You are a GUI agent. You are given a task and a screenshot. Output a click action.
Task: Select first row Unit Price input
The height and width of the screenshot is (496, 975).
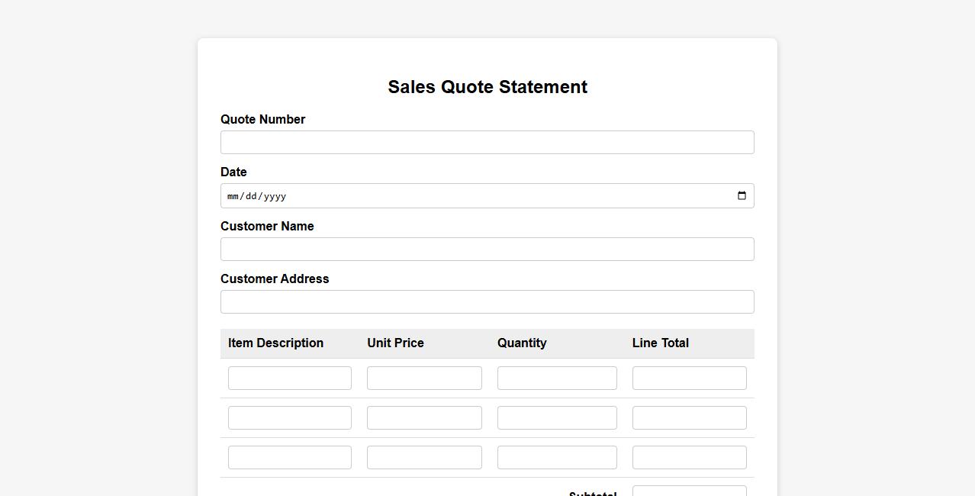click(424, 378)
